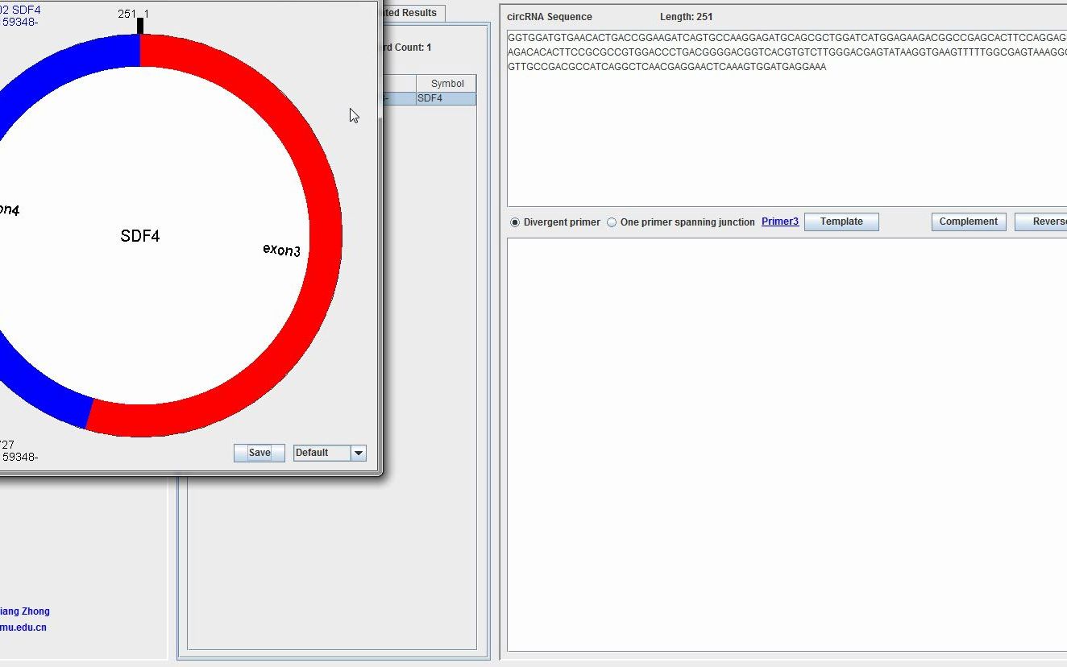Click the Reverse button
Viewport: 1067px width, 667px height.
tap(1041, 222)
